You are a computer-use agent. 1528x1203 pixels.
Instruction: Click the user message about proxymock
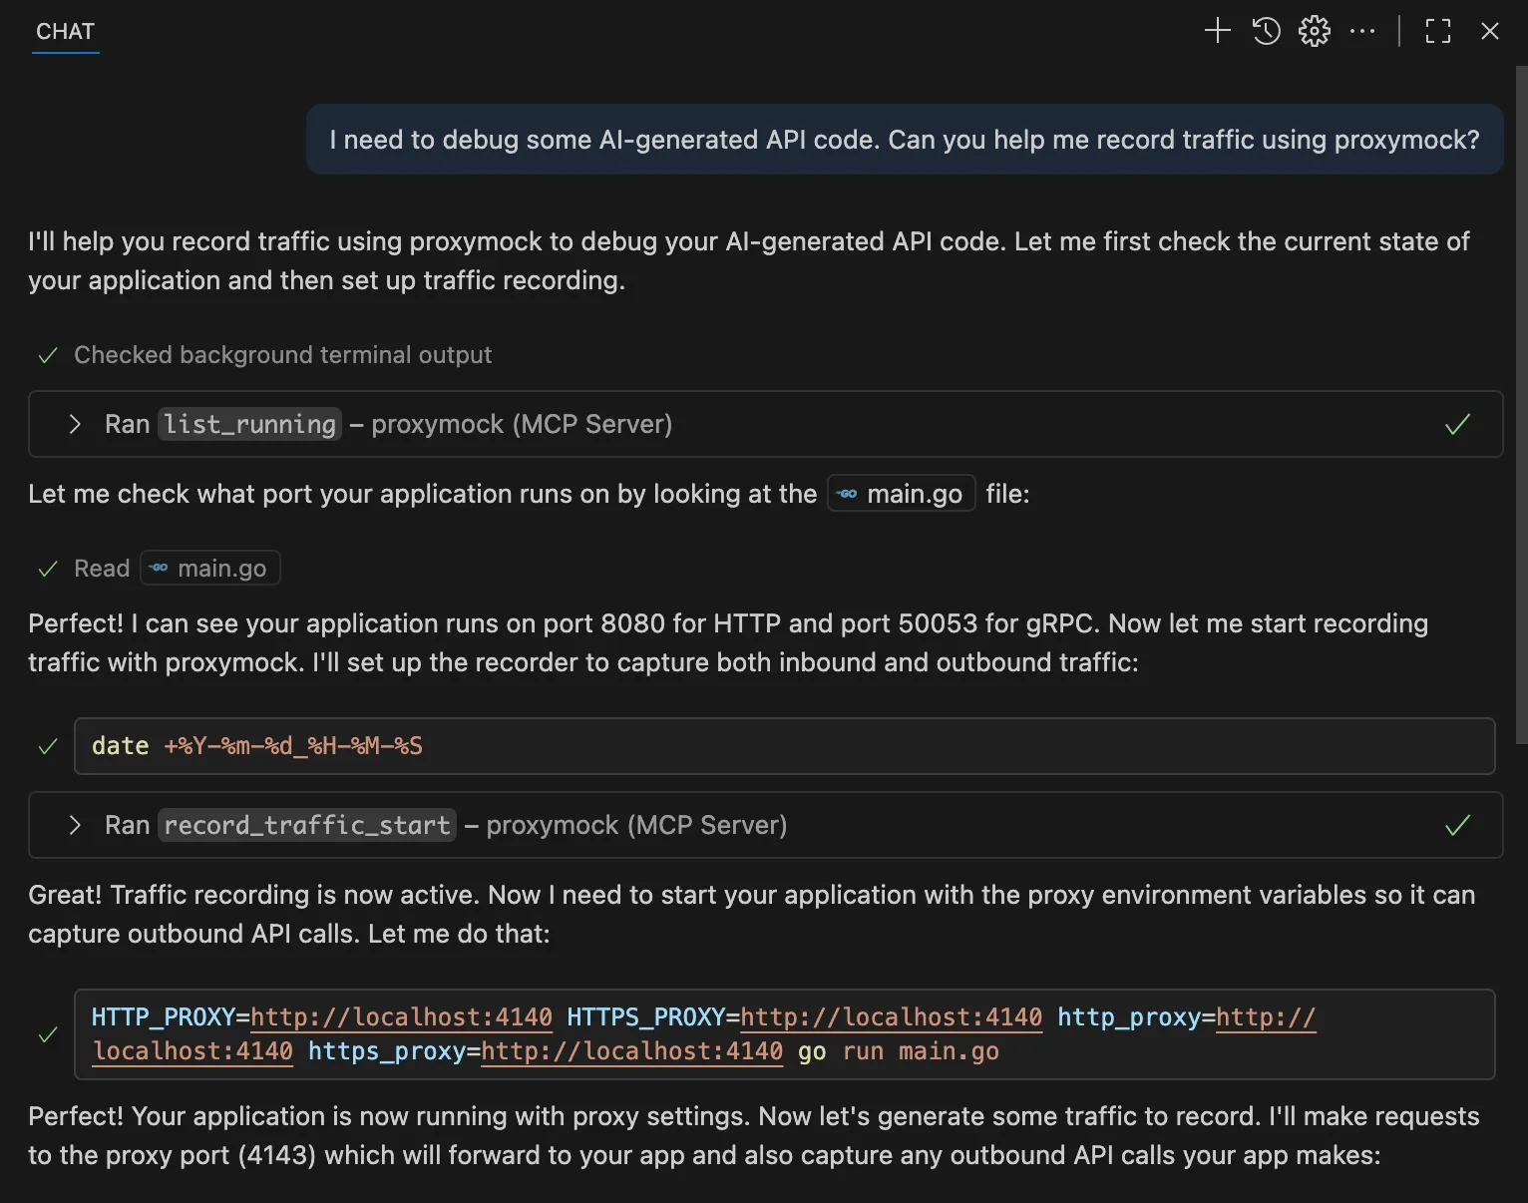click(x=904, y=140)
